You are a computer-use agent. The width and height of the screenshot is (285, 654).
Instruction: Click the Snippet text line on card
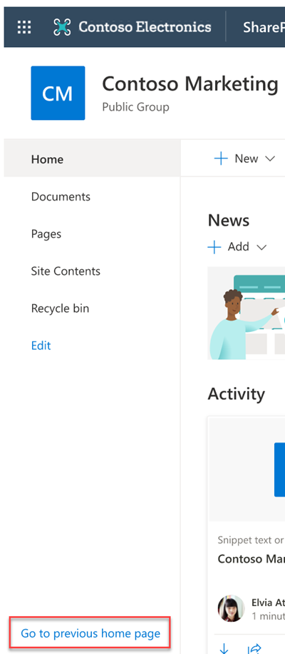[x=251, y=540]
